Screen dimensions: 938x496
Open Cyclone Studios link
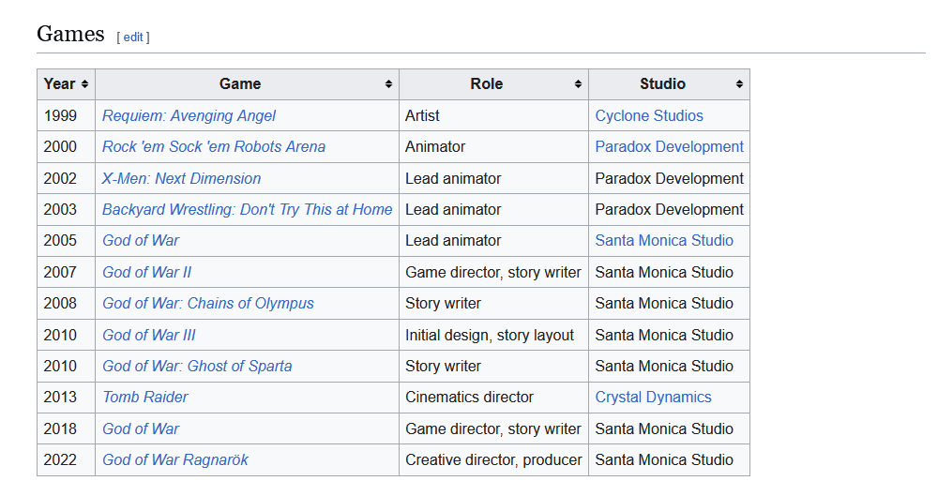tap(649, 115)
